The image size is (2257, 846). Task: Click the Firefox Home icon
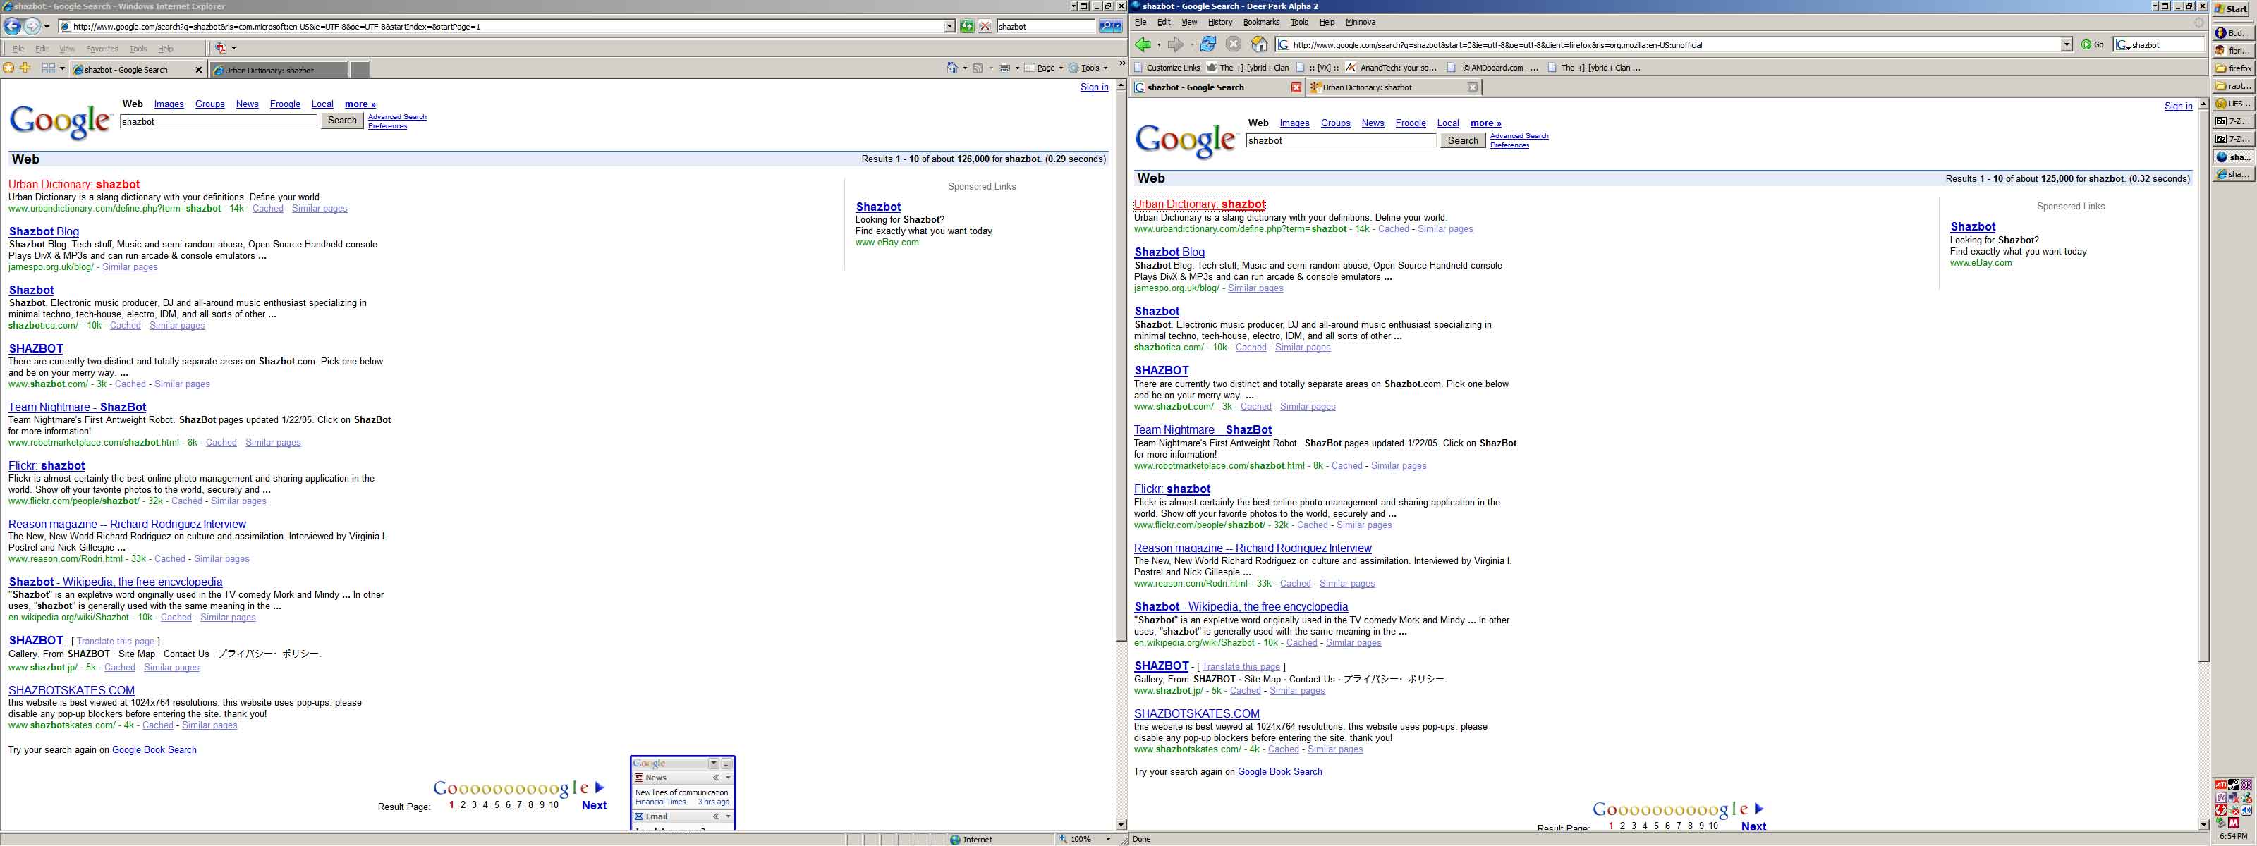(1259, 44)
